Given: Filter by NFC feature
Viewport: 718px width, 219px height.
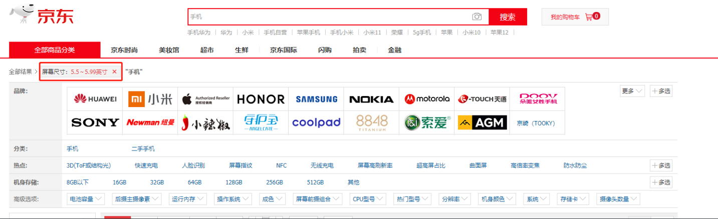Looking at the screenshot, I should click(x=282, y=165).
